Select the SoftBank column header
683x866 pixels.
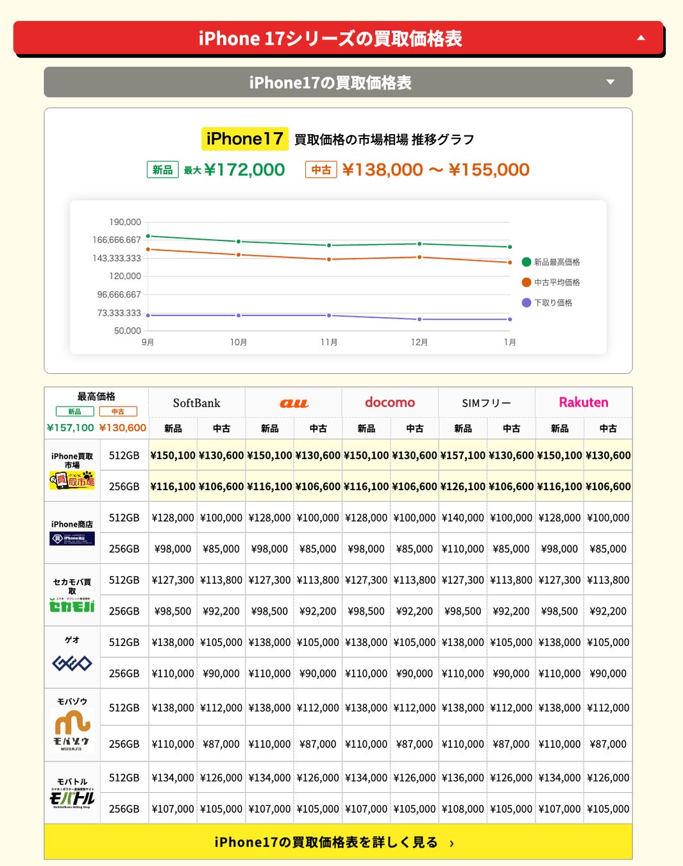pos(196,403)
